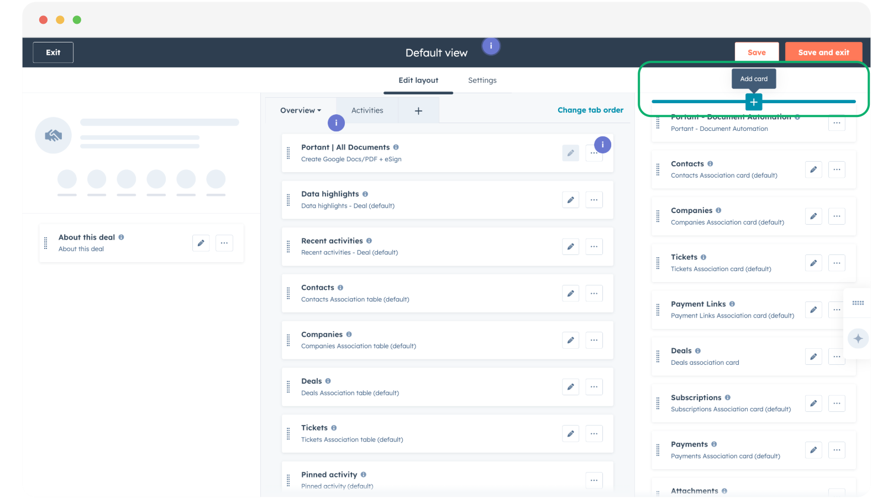
Task: Open the Overview tab dropdown
Action: click(x=301, y=110)
